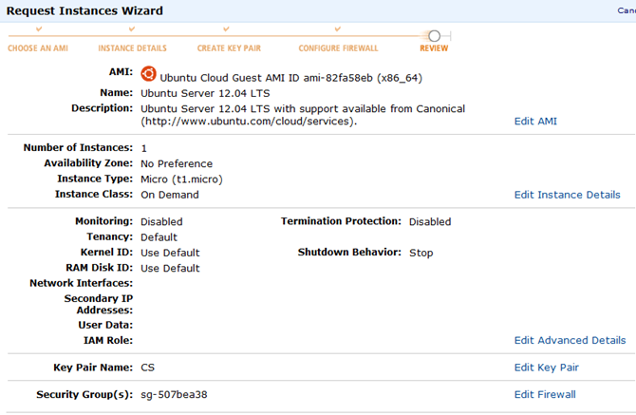Click the Ubuntu logo icon beside AMI
This screenshot has width=636, height=415.
pyautogui.click(x=148, y=73)
